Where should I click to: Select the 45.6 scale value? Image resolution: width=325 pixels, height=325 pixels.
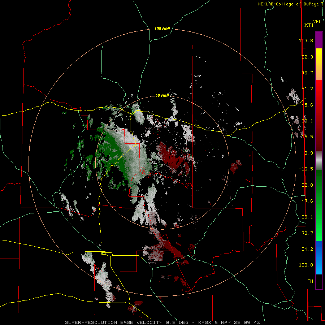pyautogui.click(x=307, y=105)
